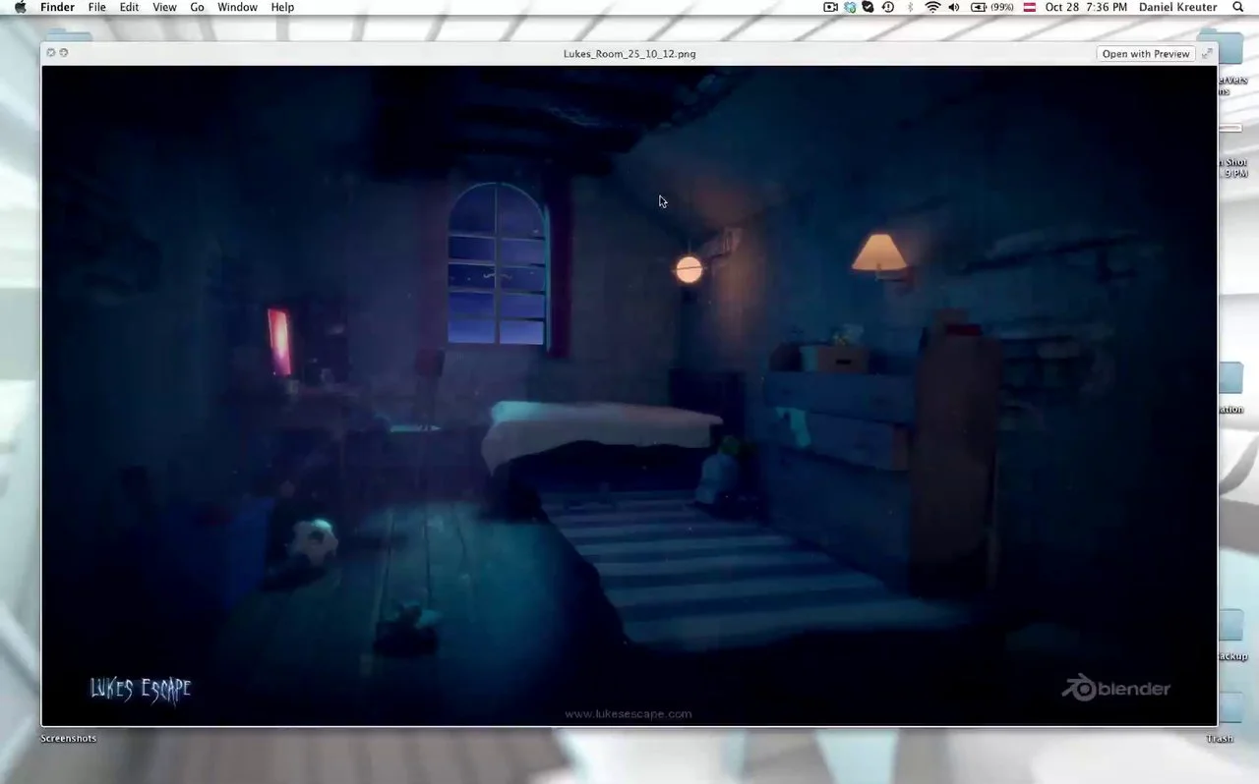This screenshot has height=784, width=1259.
Task: Open the input source flag menu
Action: click(x=1030, y=7)
